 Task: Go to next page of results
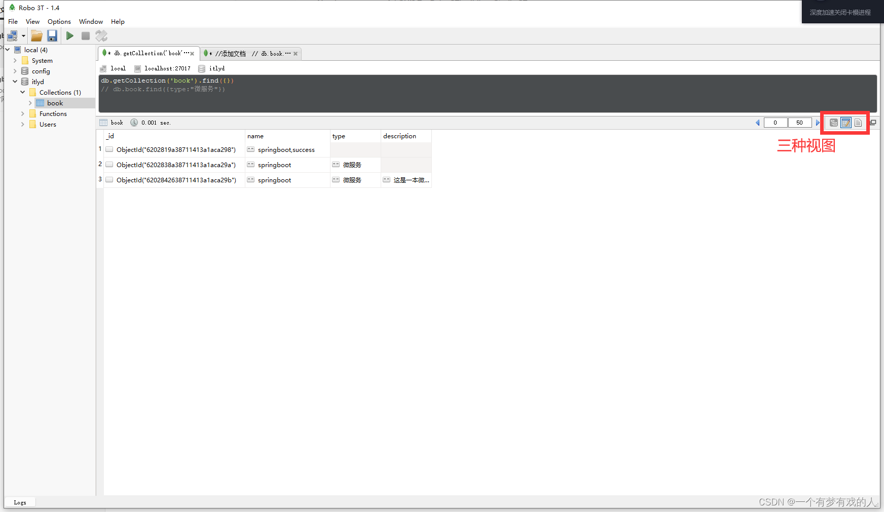pos(817,123)
